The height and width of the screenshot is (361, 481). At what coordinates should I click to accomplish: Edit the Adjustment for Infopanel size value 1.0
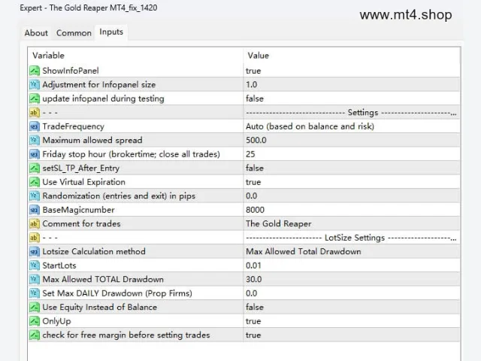(x=252, y=84)
